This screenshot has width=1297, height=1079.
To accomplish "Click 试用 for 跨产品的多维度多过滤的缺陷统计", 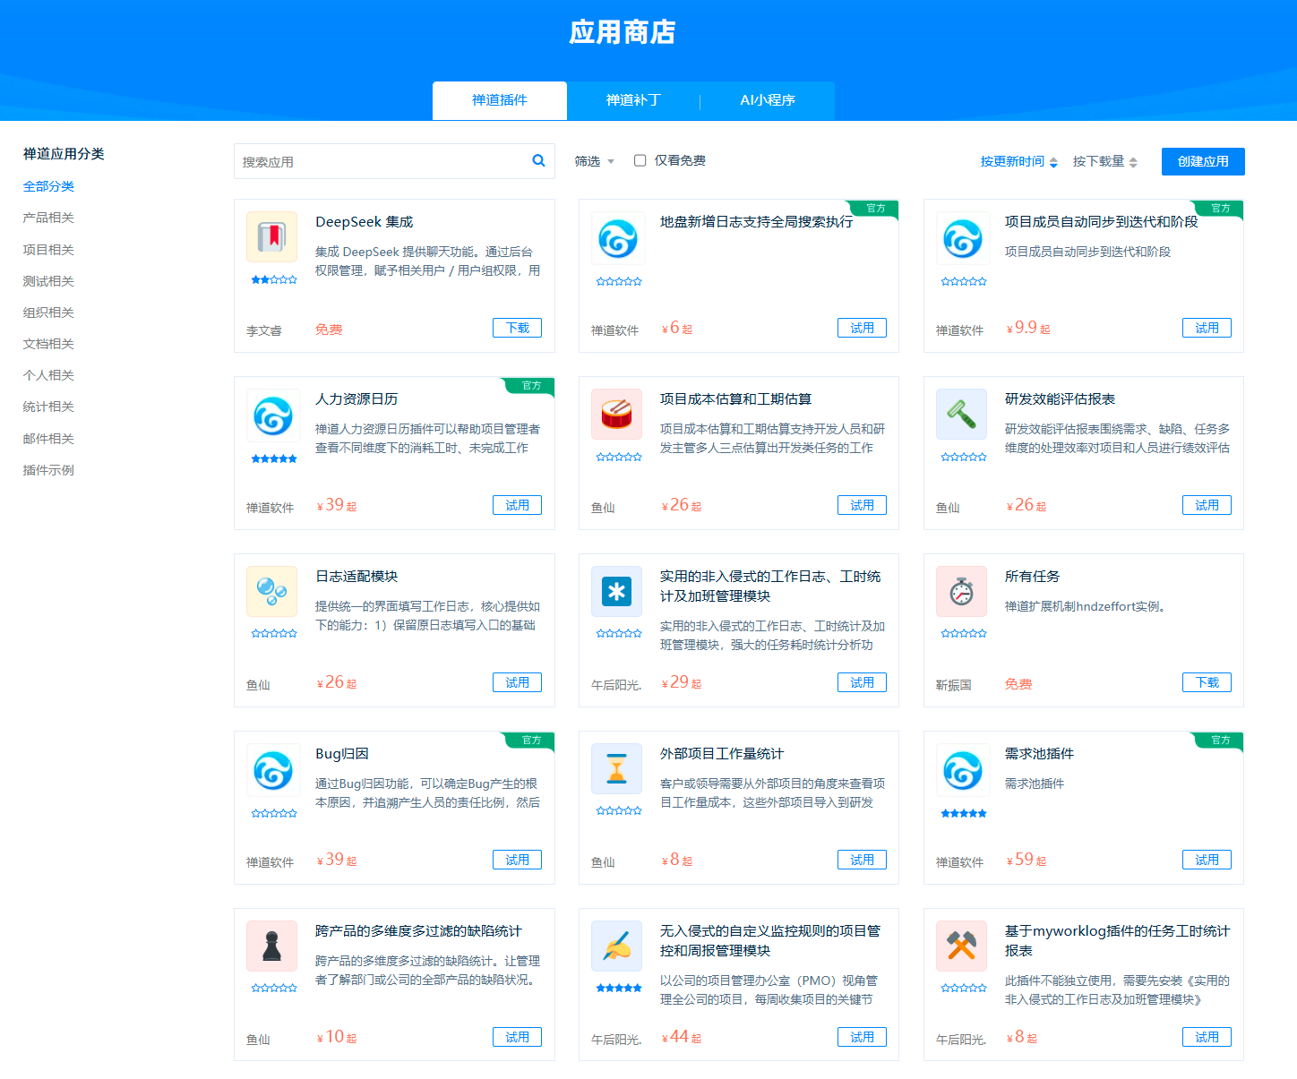I will pos(517,1037).
